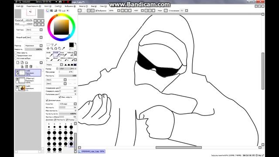Image resolution: width=279 pixels, height=157 pixels.
Task: Select the lasso selection tool
Action: click(52, 44)
